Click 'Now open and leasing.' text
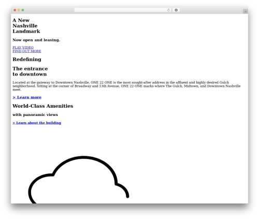This screenshot has height=219, width=259. (x=36, y=40)
